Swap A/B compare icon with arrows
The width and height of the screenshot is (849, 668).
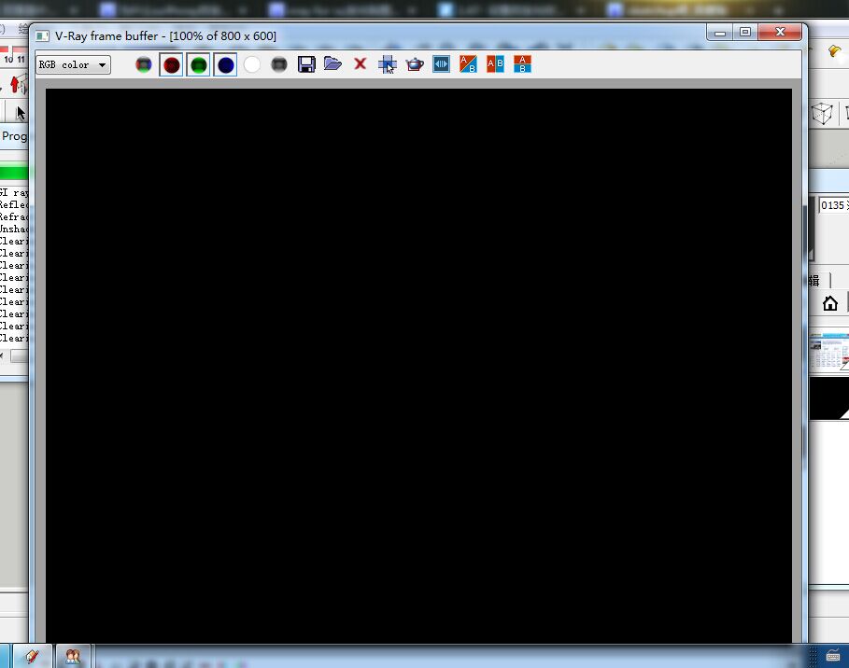pos(441,64)
